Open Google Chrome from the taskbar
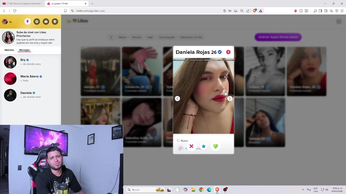This screenshot has height=194, width=346. [x=201, y=190]
